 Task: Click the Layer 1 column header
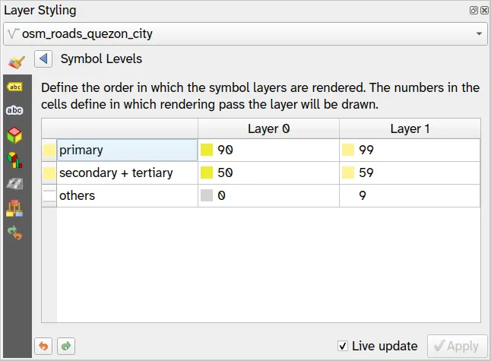tap(410, 128)
